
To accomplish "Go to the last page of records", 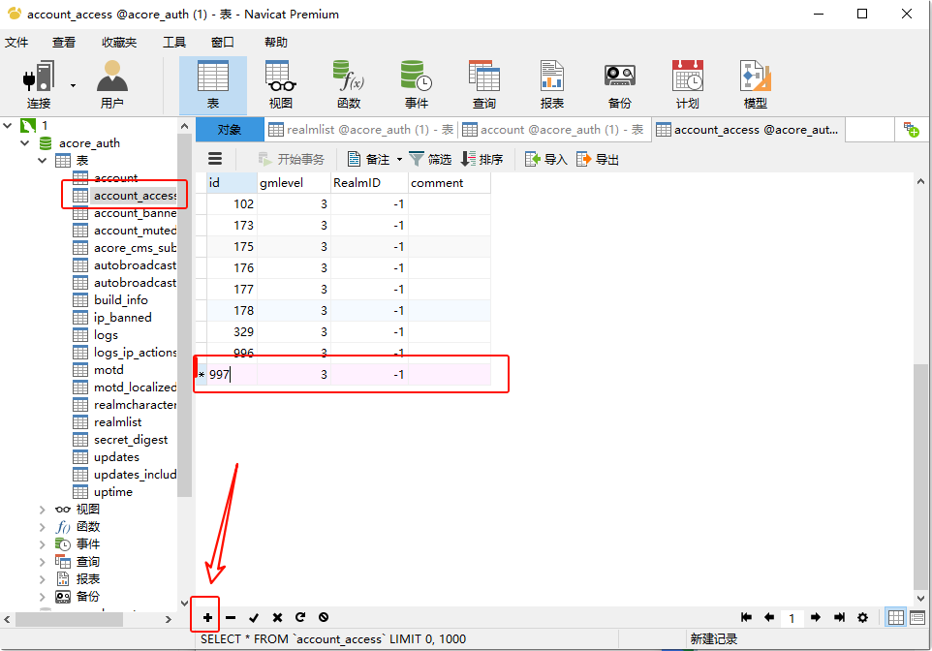I will point(839,617).
